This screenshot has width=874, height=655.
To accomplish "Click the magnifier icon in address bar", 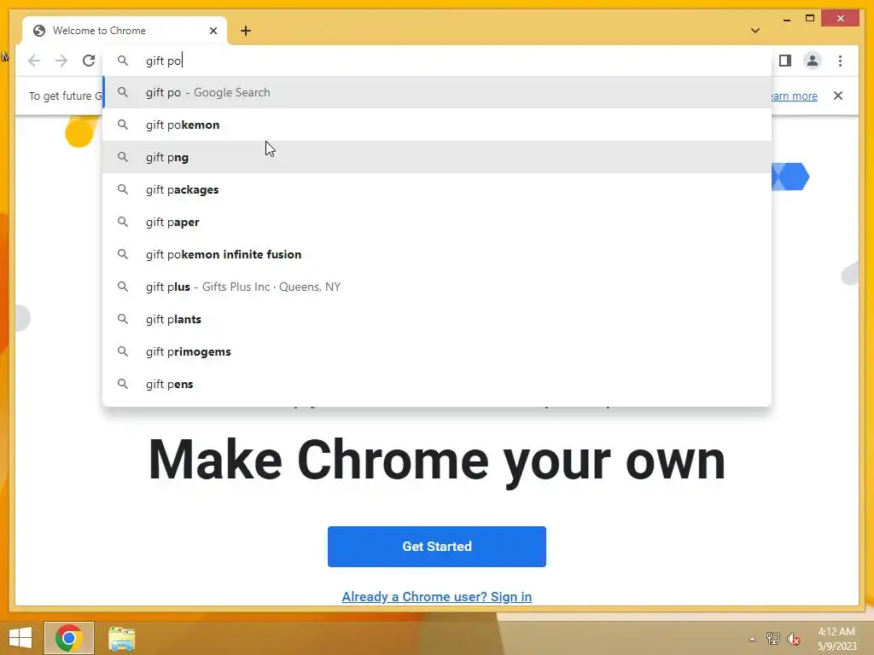I will 123,61.
